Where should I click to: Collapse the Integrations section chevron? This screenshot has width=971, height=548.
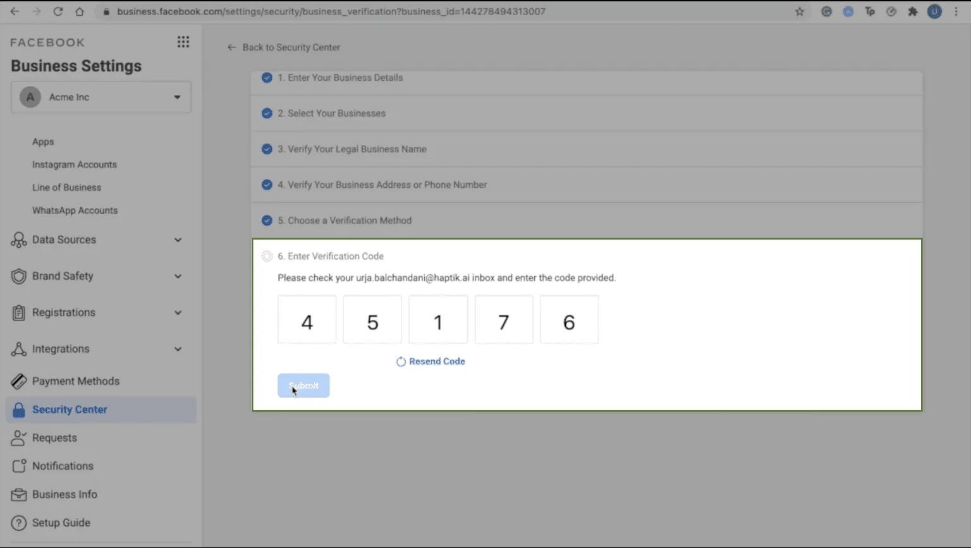(177, 349)
